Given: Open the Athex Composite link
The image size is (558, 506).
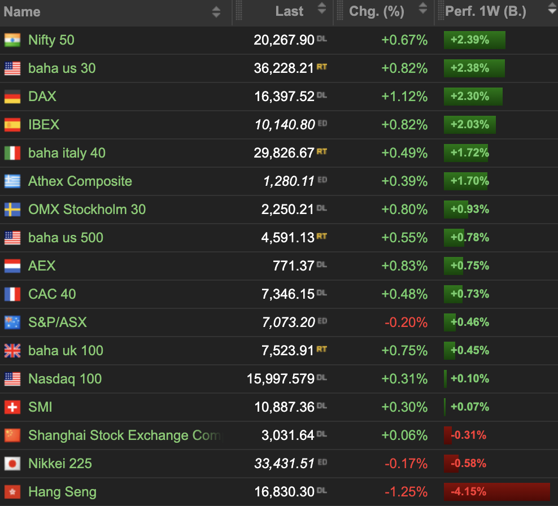Looking at the screenshot, I should pos(80,181).
